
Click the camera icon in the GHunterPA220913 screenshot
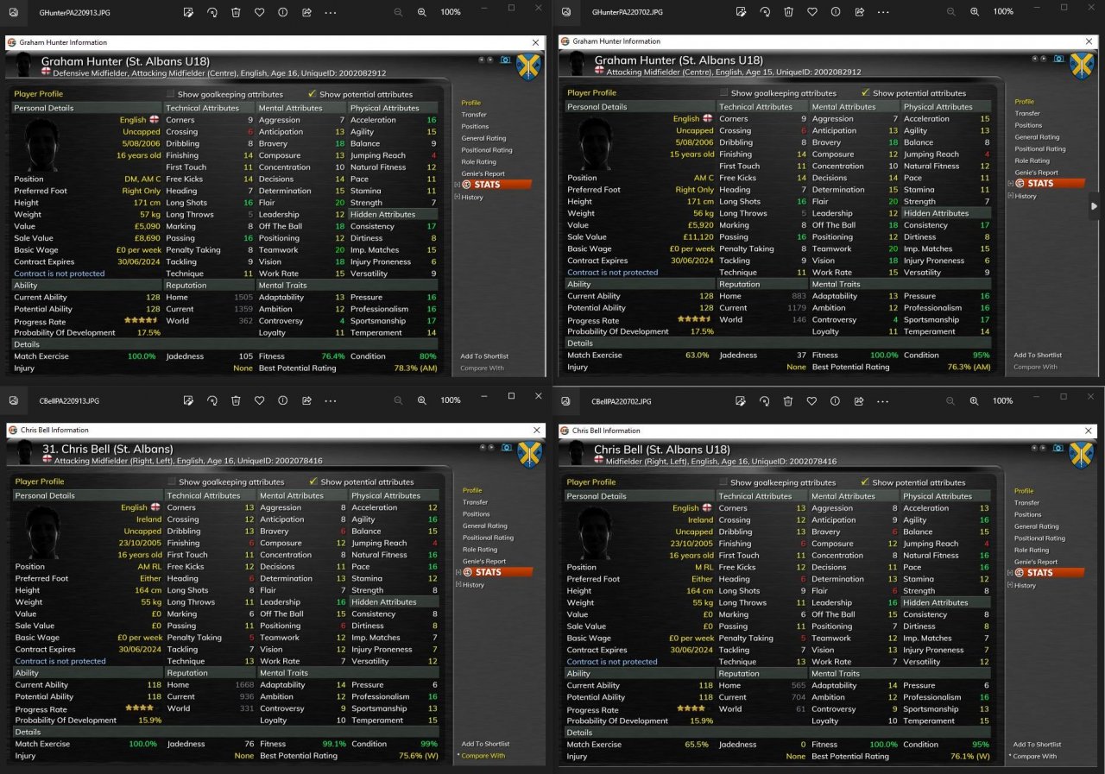click(x=507, y=60)
